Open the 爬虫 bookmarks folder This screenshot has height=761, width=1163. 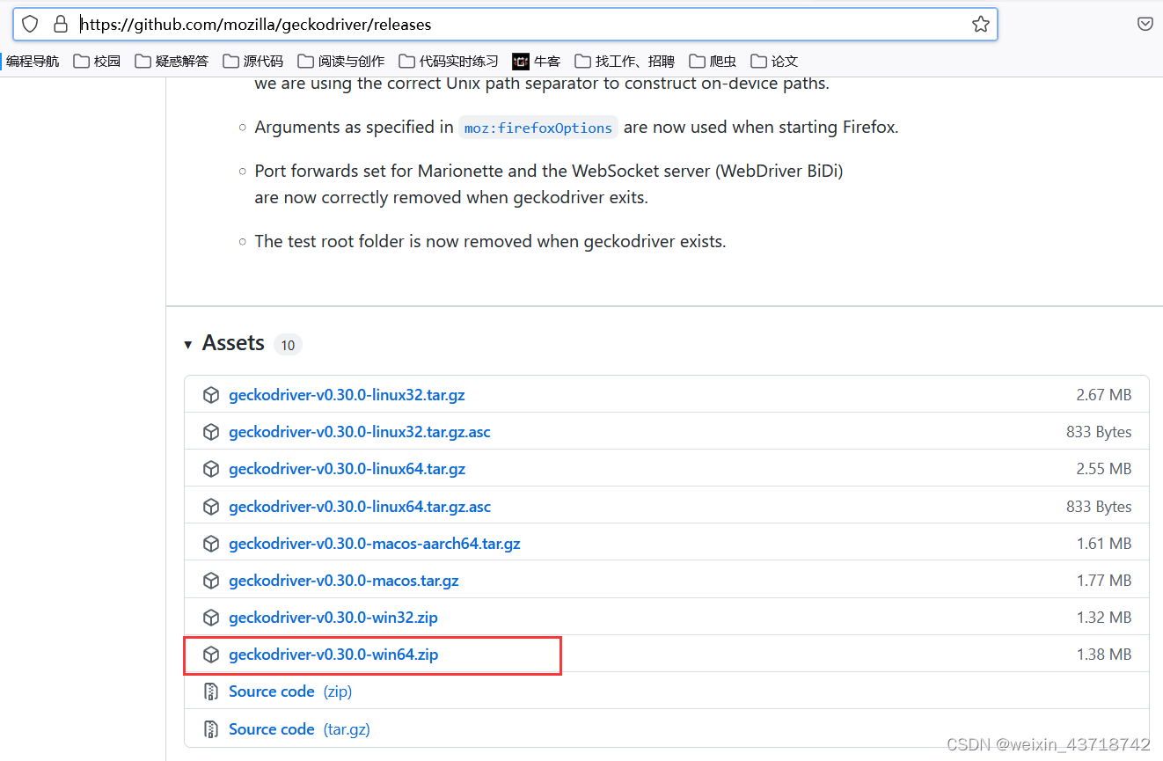(713, 61)
